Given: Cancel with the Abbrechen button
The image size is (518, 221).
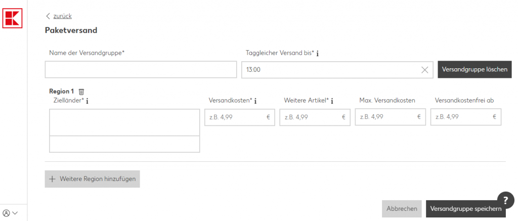Looking at the screenshot, I should click(x=402, y=208).
